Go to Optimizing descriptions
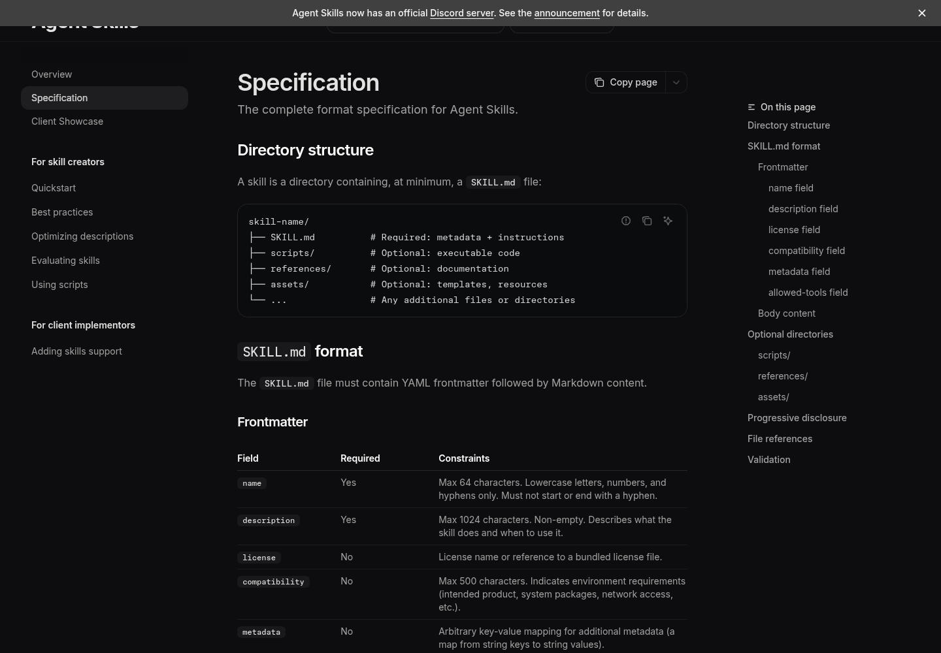The width and height of the screenshot is (941, 653). click(x=105, y=236)
